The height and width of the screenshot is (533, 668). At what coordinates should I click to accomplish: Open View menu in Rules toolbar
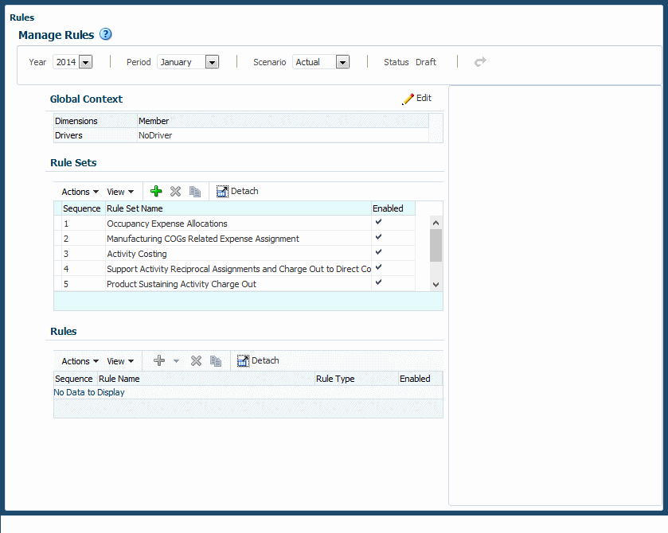120,361
